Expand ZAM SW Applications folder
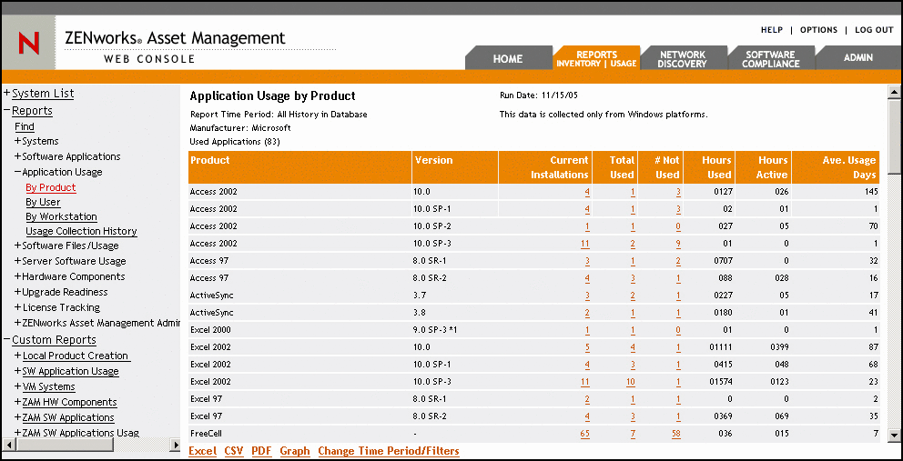Viewport: 903px width, 461px height. (18, 418)
